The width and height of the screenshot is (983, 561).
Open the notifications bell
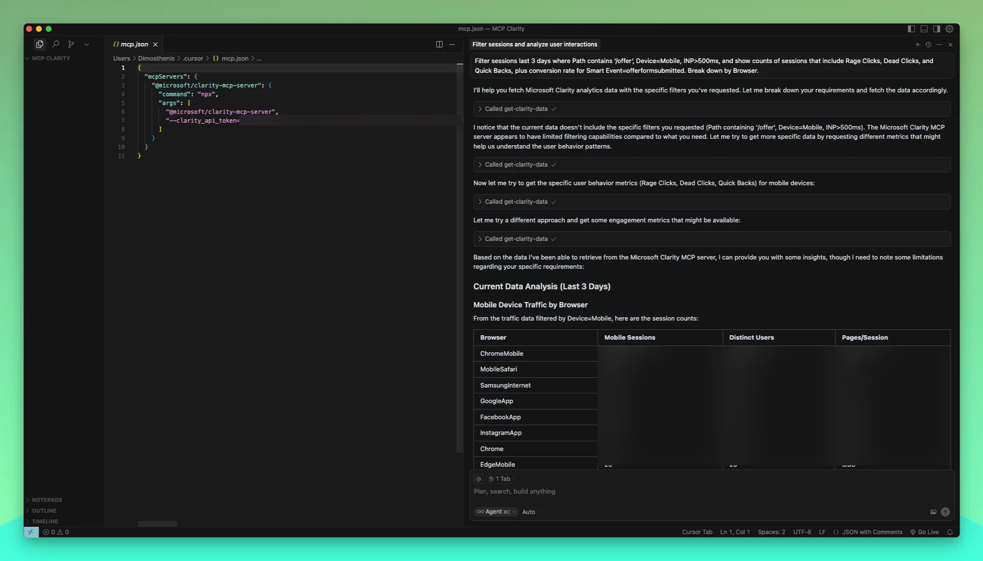point(950,532)
